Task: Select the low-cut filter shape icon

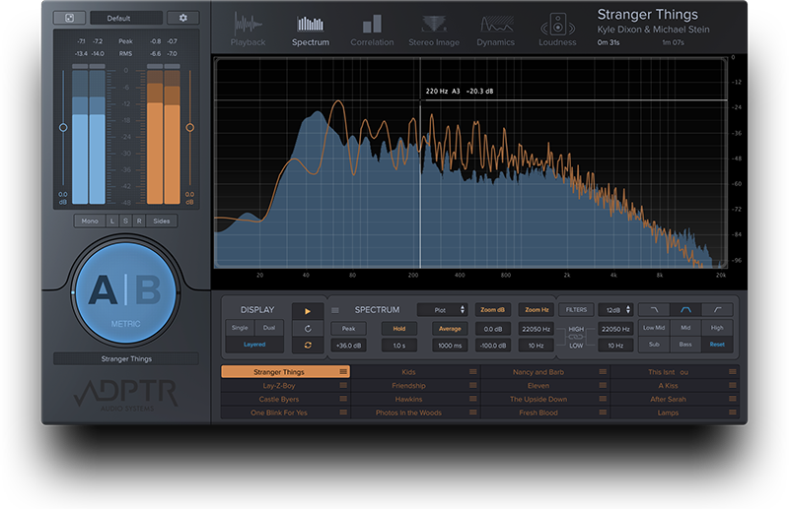Action: [717, 310]
